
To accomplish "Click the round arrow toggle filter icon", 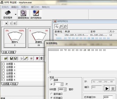I will pos(31,58).
